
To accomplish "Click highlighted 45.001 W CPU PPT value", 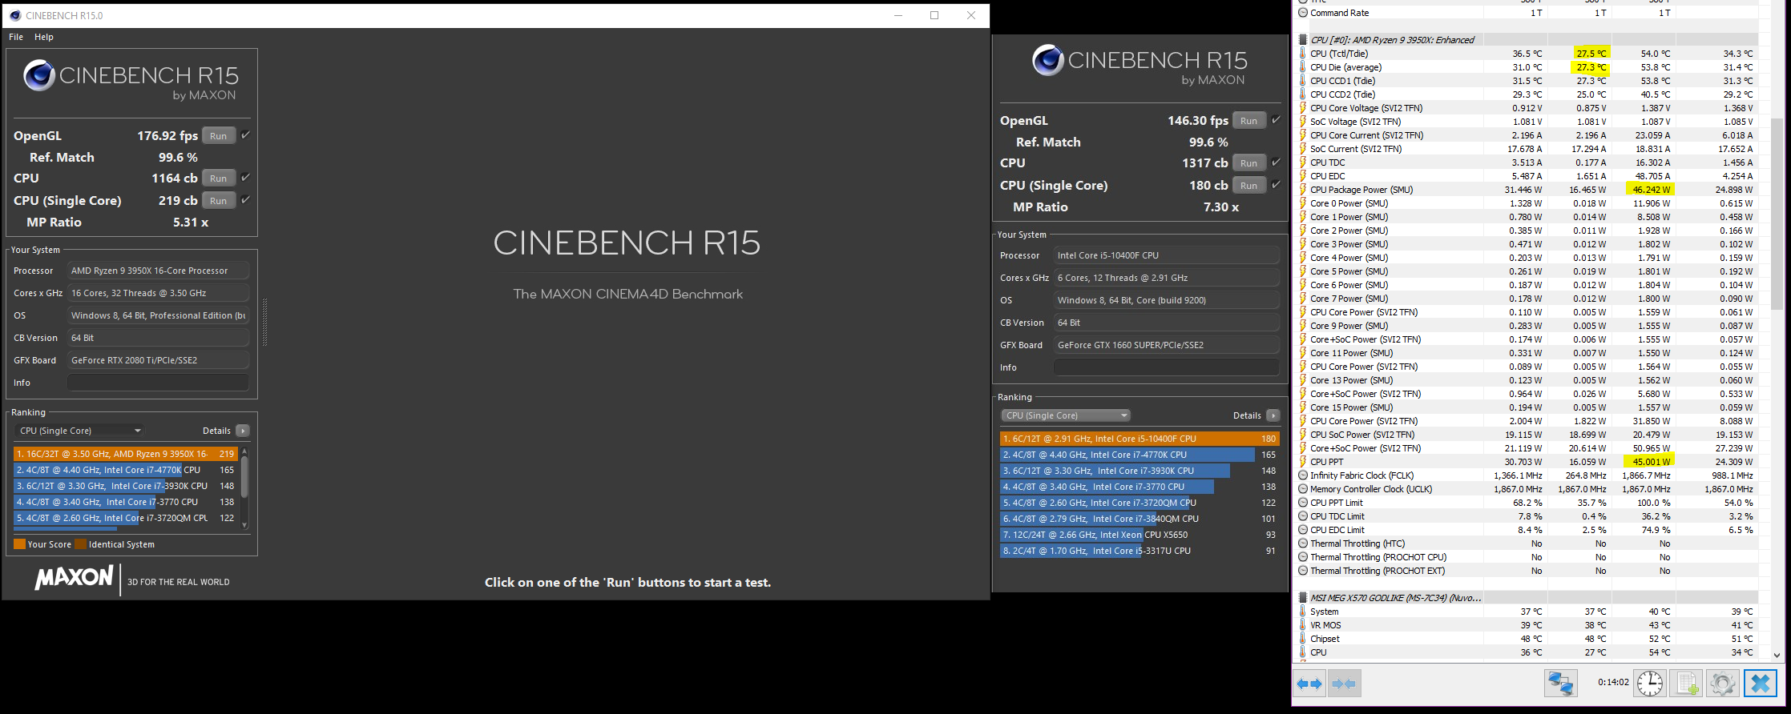I will [x=1651, y=462].
